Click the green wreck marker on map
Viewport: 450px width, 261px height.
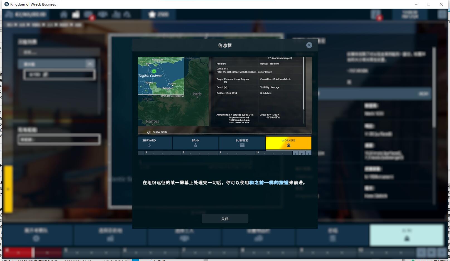pos(154,71)
